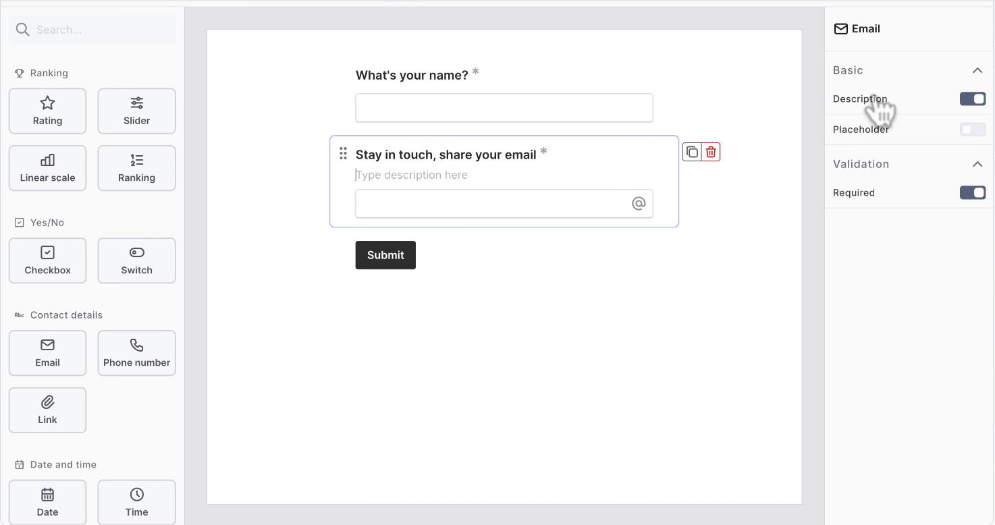Add a Time field
The height and width of the screenshot is (525, 995).
[x=136, y=502]
